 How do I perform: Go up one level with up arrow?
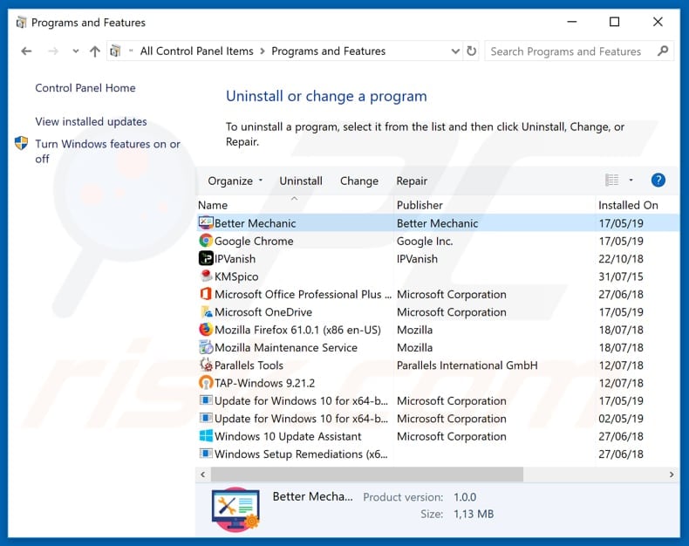pos(94,51)
